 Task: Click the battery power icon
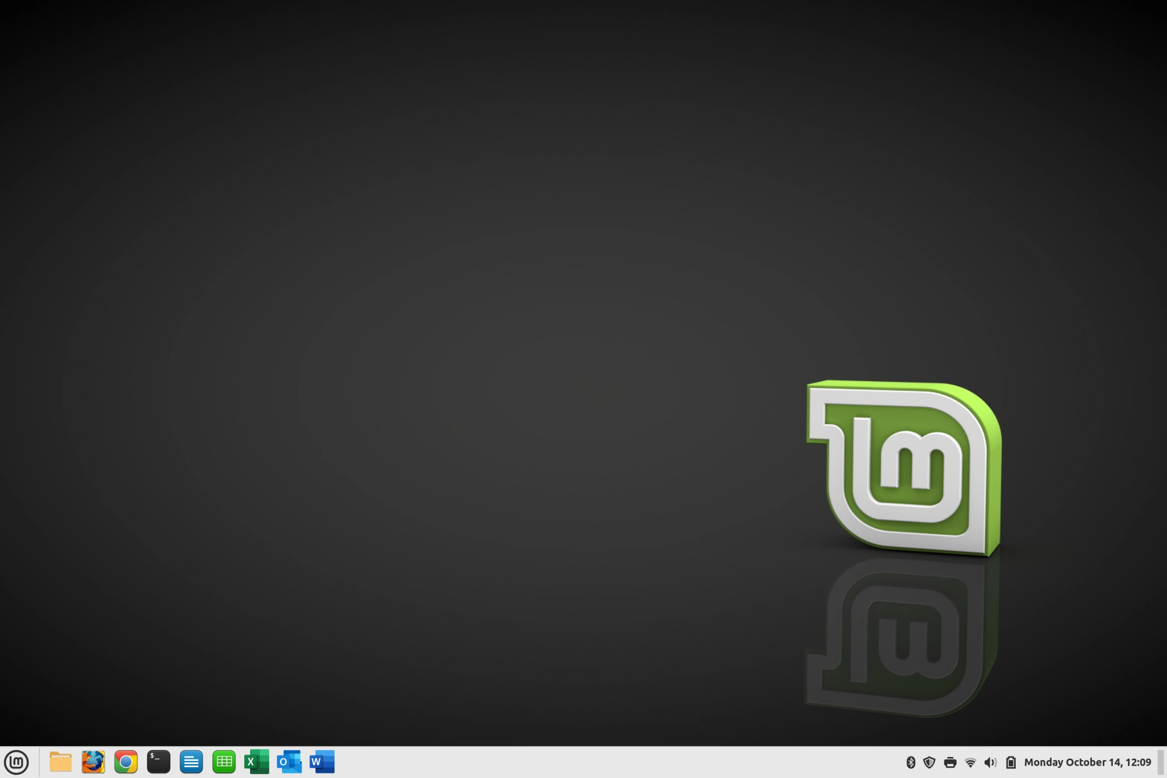(1011, 762)
